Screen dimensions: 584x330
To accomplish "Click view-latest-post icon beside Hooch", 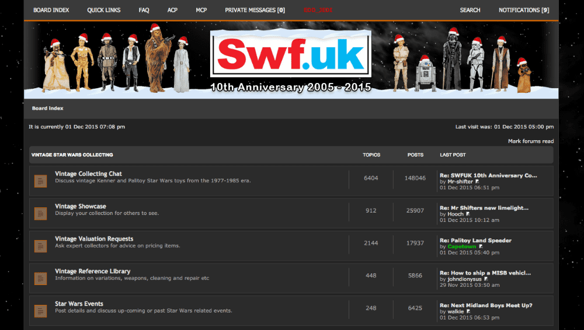I will pos(468,214).
